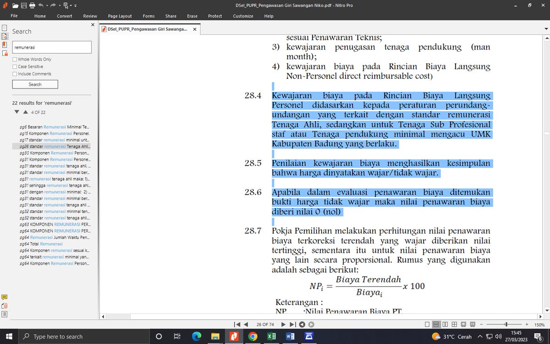Viewport: 550px width, 344px height.
Task: Switch to facing continuous view icon
Action: (454, 324)
